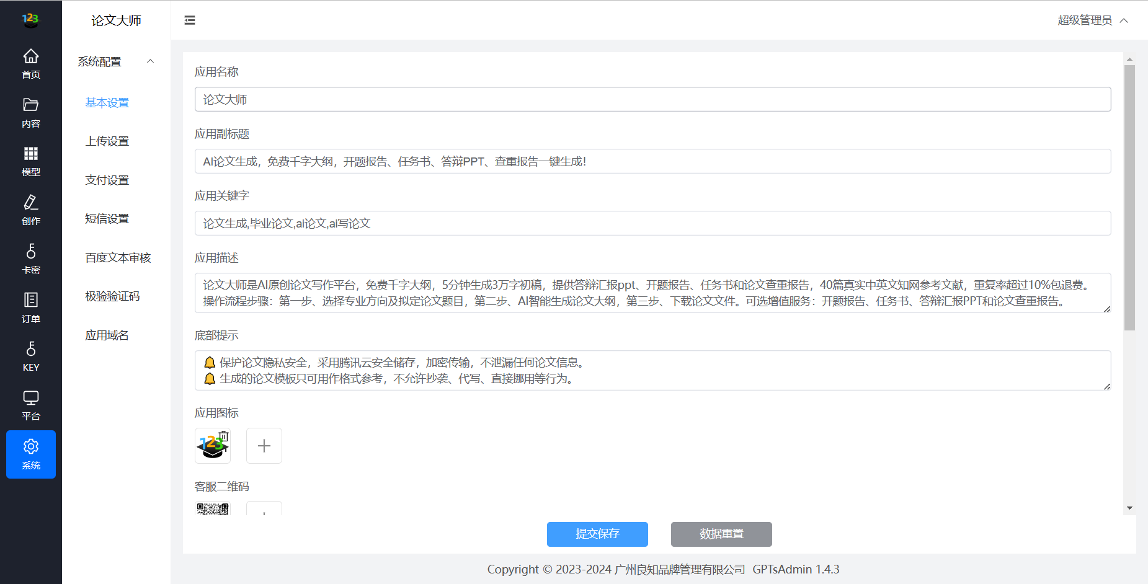
Task: Click the scrollbar up arrow
Action: [1129, 60]
